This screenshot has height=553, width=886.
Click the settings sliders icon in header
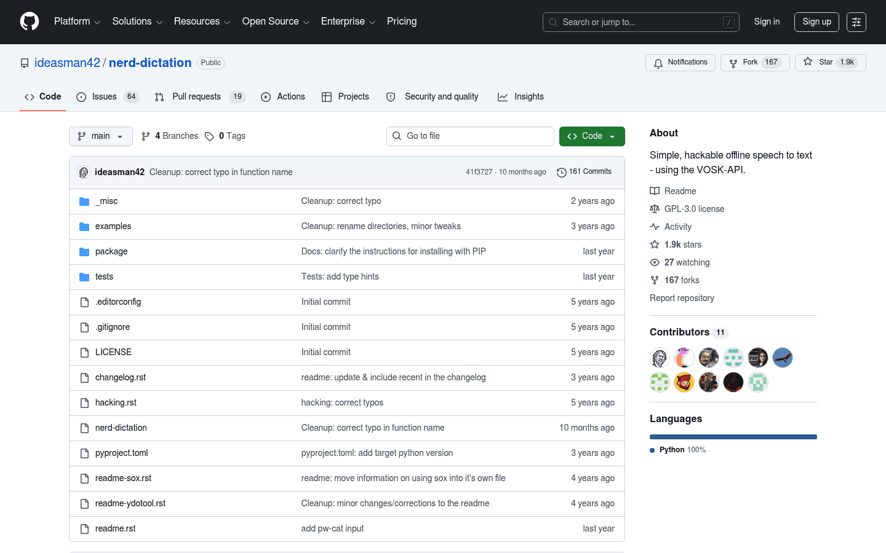click(856, 22)
